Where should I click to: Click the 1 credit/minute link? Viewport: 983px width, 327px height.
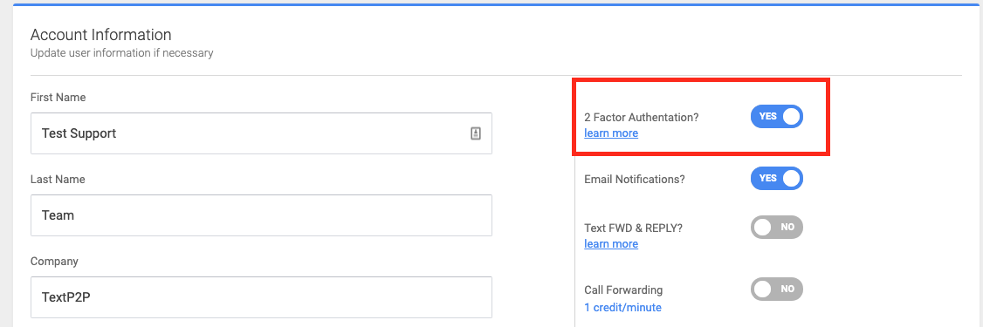(622, 307)
